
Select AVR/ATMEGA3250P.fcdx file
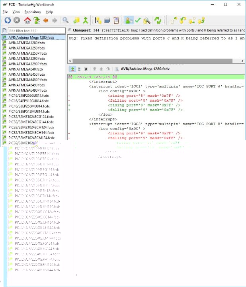[33, 53]
